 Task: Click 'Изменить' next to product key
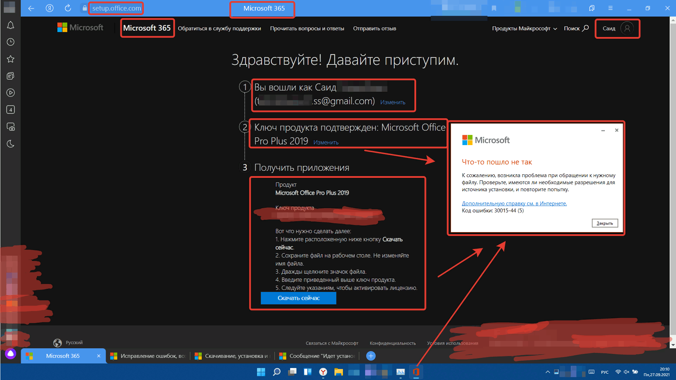tap(326, 142)
